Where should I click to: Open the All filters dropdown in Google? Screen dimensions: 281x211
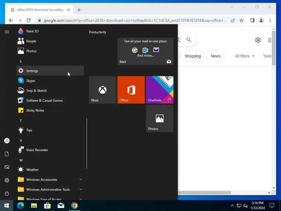(245, 56)
